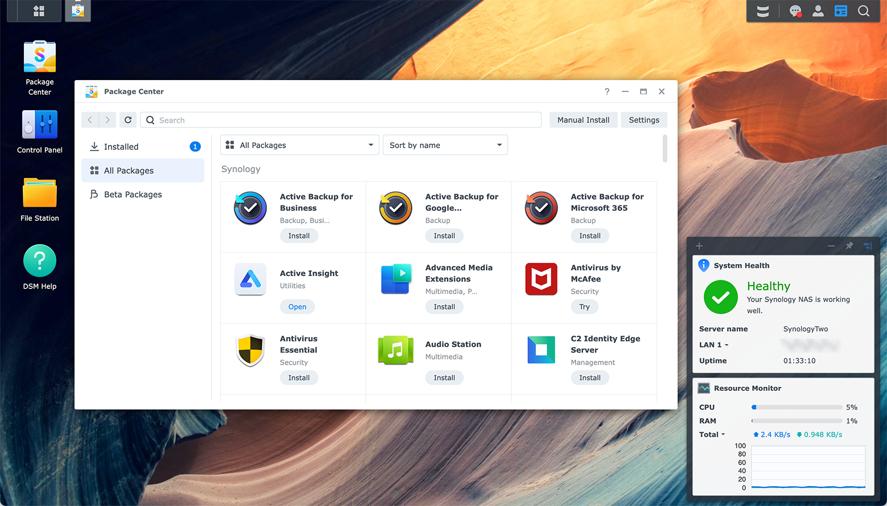
Task: Install Advanced Media Extensions
Action: [x=444, y=307]
